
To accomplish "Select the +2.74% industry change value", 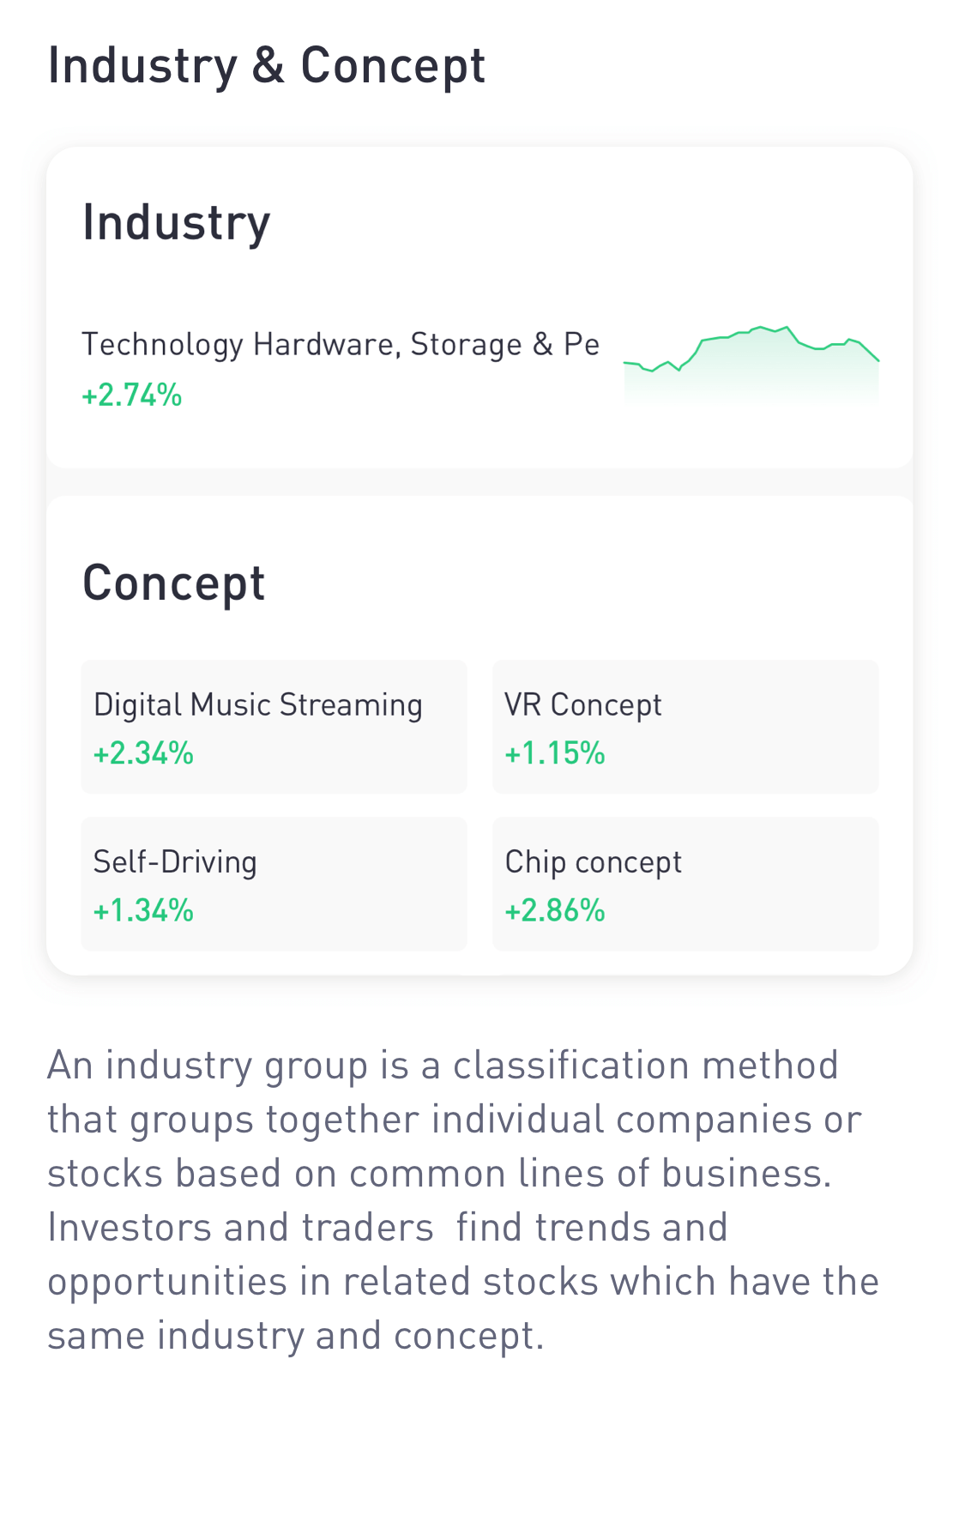I will coord(131,396).
